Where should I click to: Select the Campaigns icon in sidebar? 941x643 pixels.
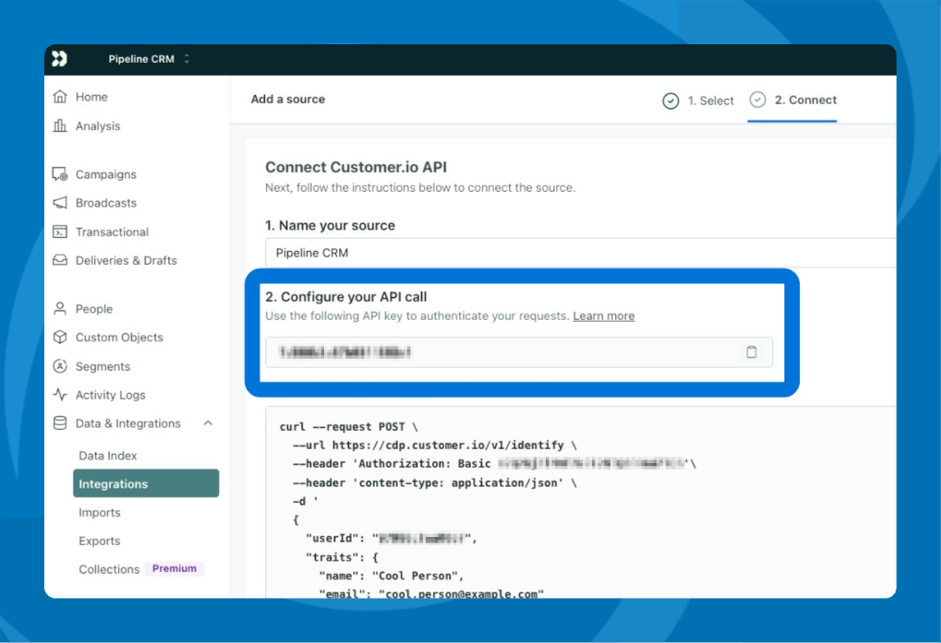coord(60,174)
